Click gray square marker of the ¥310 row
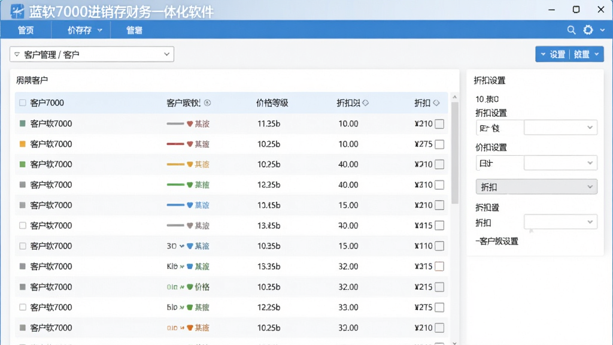The width and height of the screenshot is (613, 345). (x=23, y=184)
